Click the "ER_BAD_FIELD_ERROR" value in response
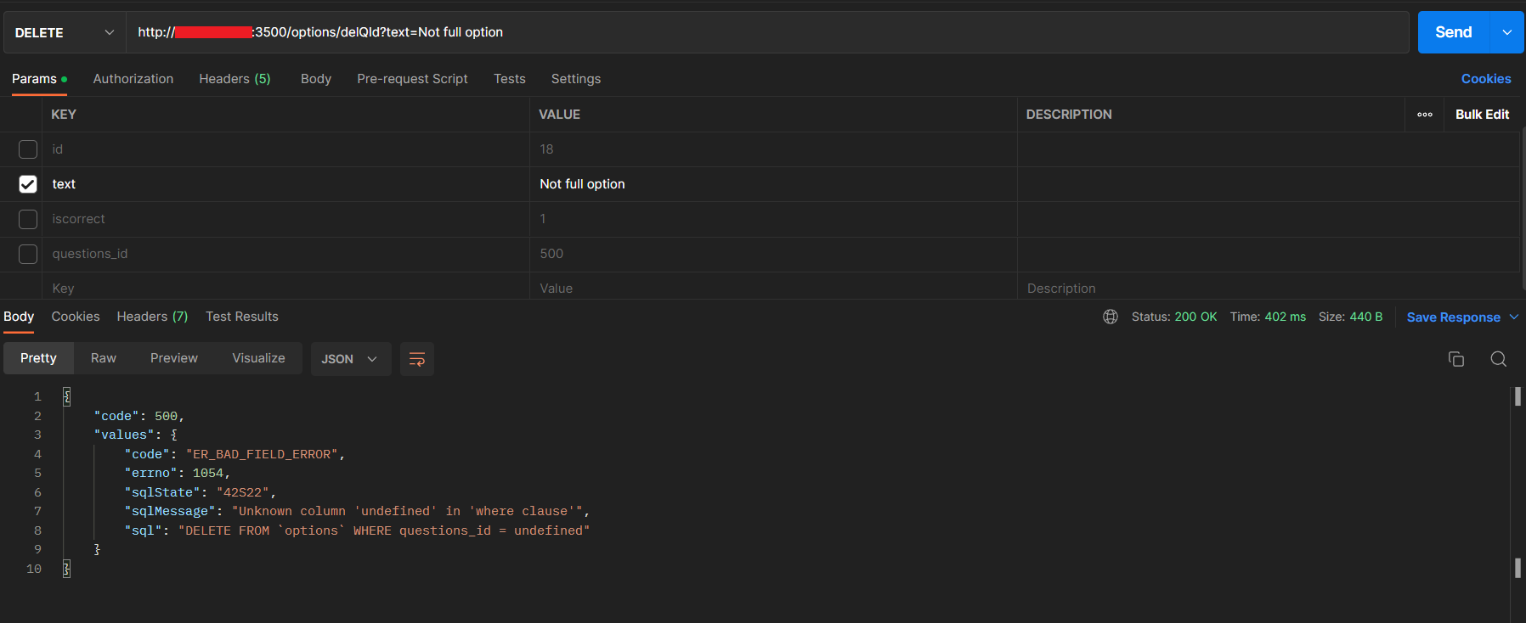1526x623 pixels. coord(262,454)
